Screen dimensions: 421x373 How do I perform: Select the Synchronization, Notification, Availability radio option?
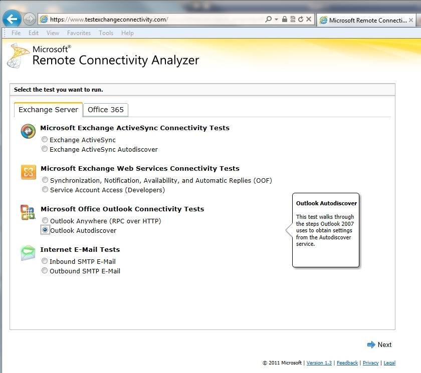[45, 180]
